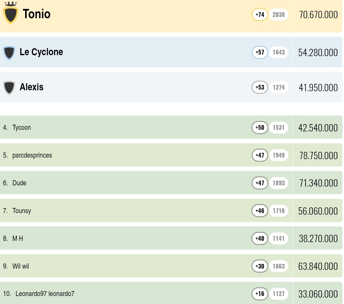Click Tycoon's +50 points badge
Image resolution: width=344 pixels, height=304 pixels.
pyautogui.click(x=260, y=128)
